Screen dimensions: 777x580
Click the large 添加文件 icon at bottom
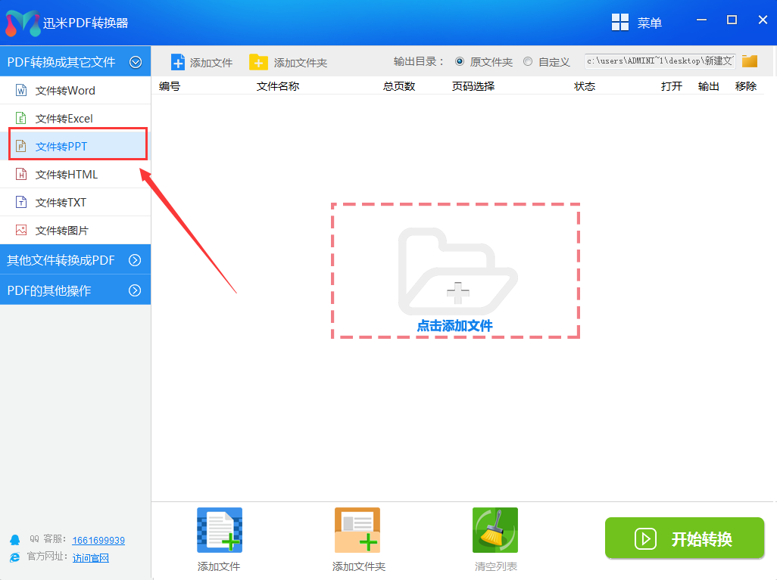[x=219, y=529]
